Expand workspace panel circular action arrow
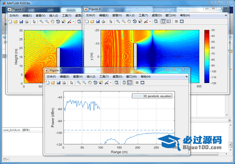 click(230, 120)
